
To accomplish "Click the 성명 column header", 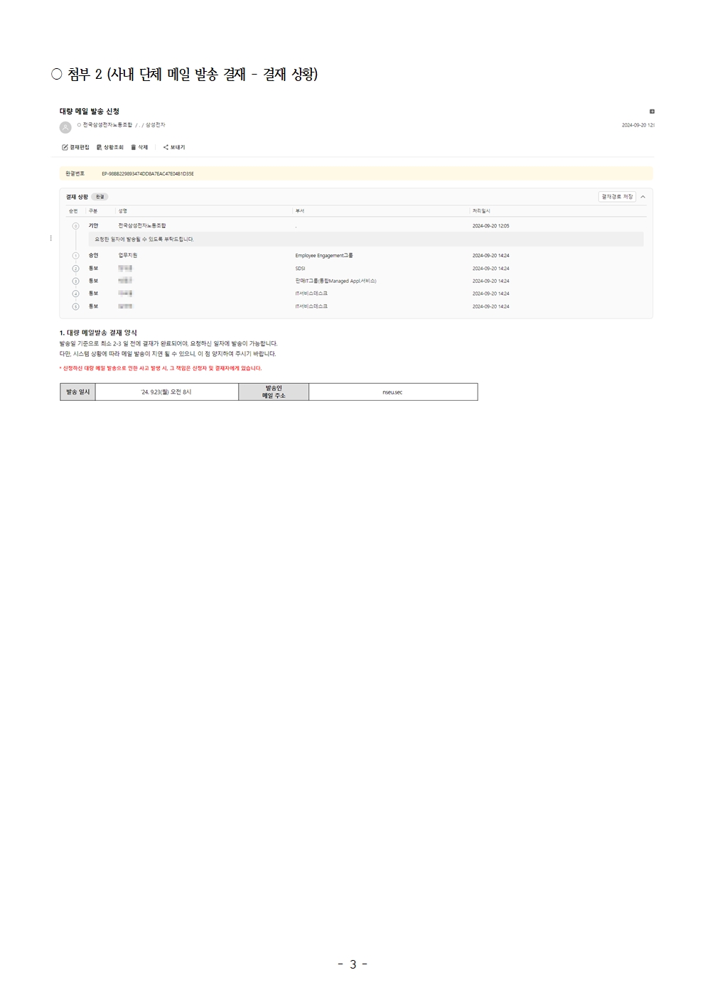I will [123, 211].
